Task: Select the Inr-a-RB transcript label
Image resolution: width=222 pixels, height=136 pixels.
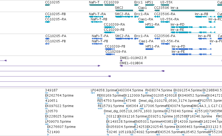Action: [201, 14]
